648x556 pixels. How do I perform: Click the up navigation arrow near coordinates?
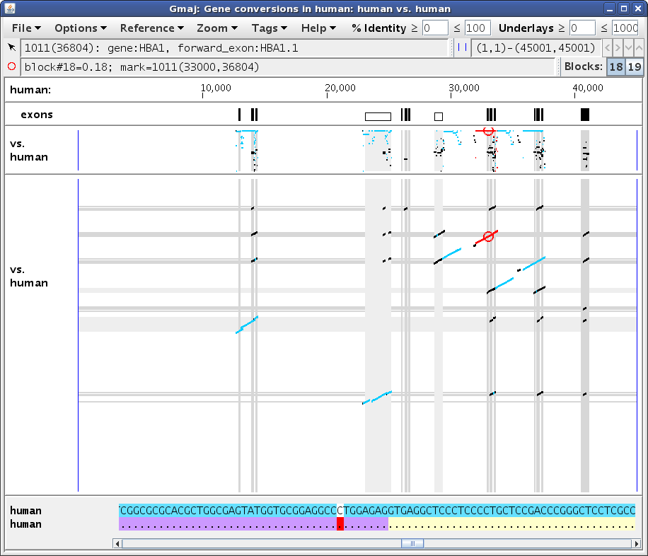click(639, 48)
